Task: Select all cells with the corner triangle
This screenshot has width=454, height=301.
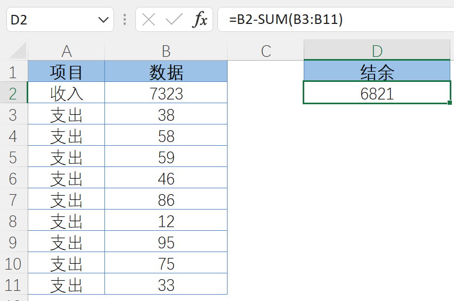Action: (x=18, y=51)
